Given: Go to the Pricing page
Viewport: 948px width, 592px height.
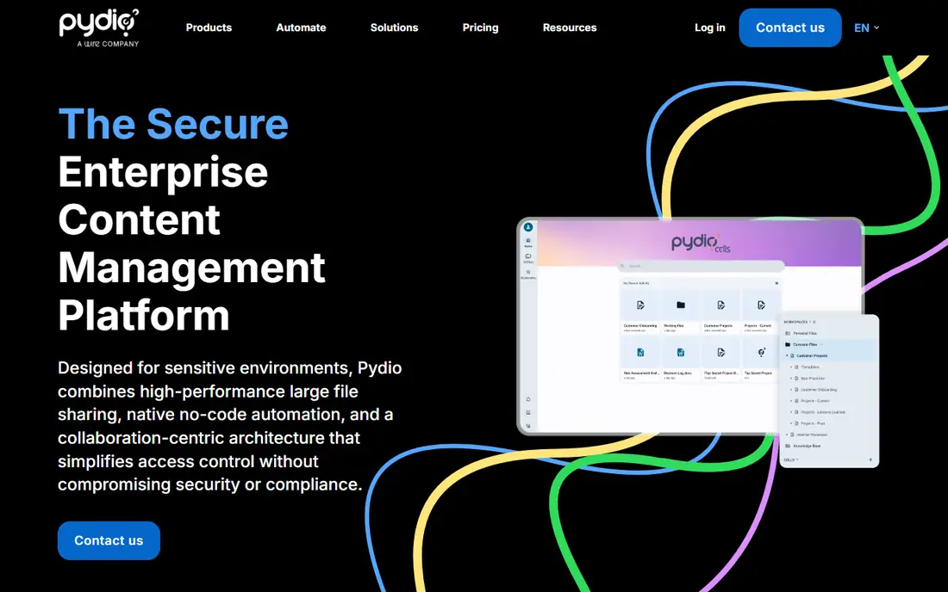Looking at the screenshot, I should 481,28.
